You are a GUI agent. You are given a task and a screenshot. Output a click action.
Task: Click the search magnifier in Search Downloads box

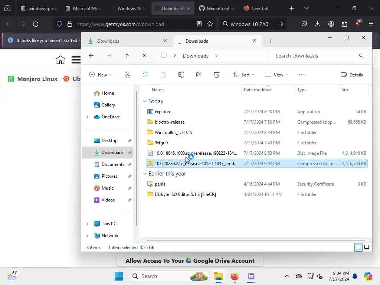pos(361,56)
